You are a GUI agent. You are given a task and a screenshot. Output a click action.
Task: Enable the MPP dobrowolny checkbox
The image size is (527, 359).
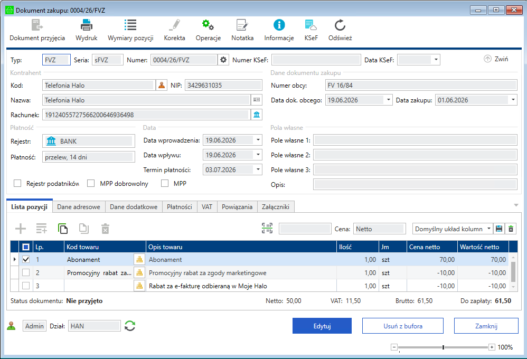tap(91, 183)
